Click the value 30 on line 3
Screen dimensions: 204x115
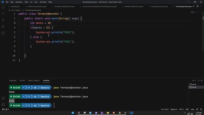click(x=49, y=23)
